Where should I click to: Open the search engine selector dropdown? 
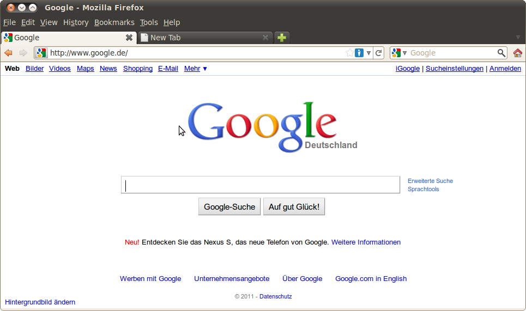pyautogui.click(x=399, y=53)
